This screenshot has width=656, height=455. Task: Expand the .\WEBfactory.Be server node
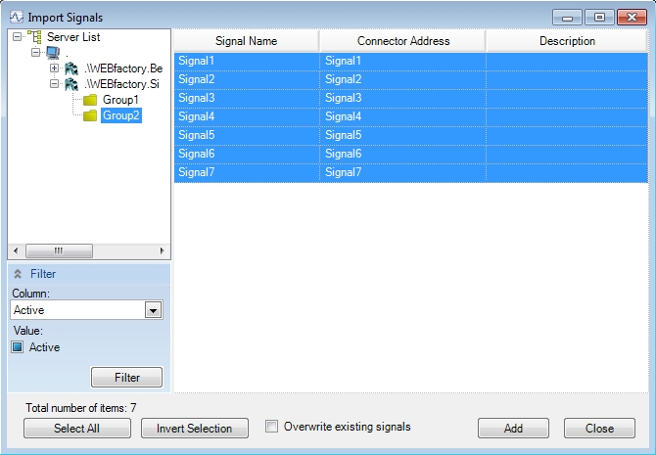point(55,68)
